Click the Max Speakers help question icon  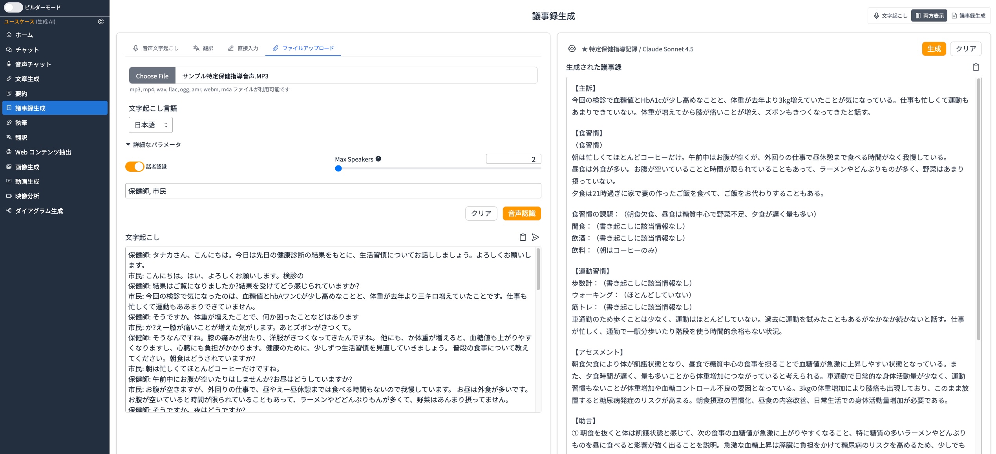(378, 159)
